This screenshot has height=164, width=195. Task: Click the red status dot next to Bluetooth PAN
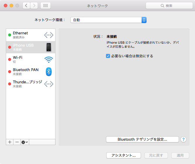click(x=10, y=72)
